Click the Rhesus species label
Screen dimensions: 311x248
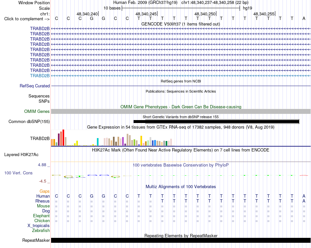tap(43, 201)
